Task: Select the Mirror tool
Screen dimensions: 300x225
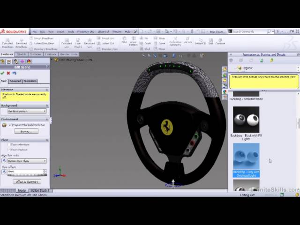Action: point(159,49)
